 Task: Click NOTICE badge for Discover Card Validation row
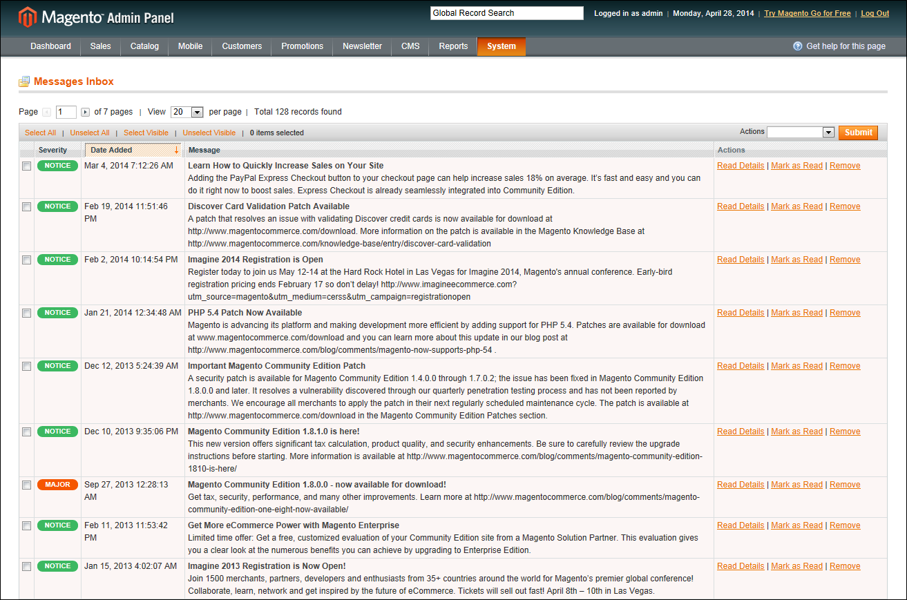click(58, 206)
